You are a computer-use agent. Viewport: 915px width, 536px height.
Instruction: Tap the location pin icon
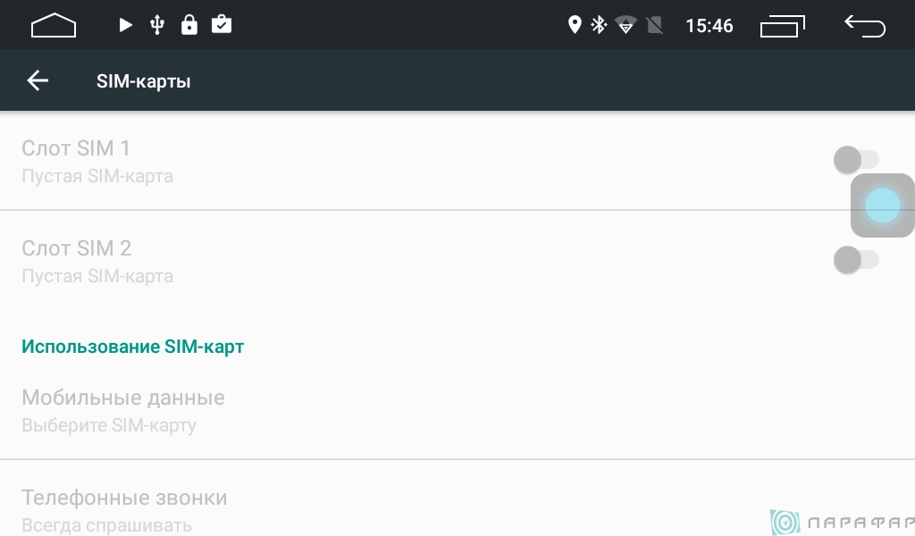tap(575, 25)
